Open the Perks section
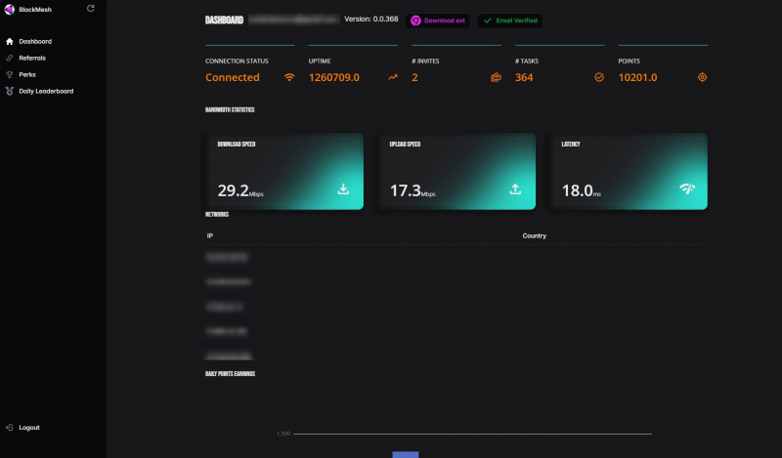 click(26, 74)
